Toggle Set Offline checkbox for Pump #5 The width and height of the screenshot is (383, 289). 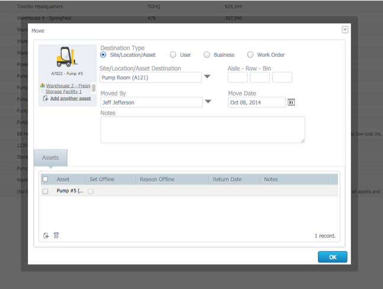tap(91, 191)
